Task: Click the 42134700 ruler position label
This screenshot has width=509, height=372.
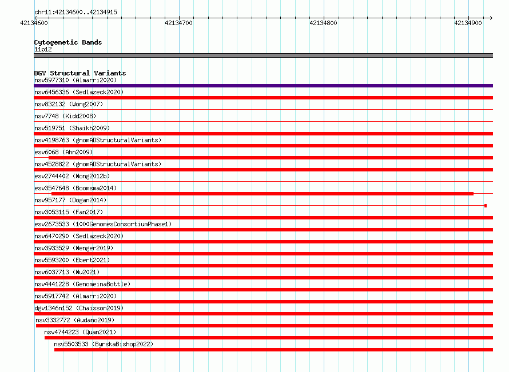Action: coord(178,23)
